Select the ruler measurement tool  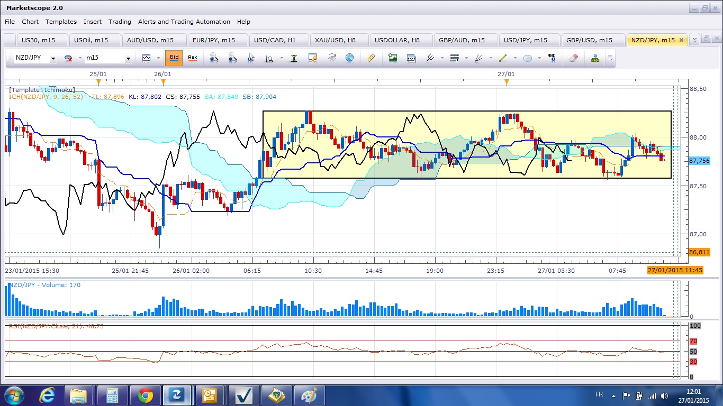[x=371, y=58]
